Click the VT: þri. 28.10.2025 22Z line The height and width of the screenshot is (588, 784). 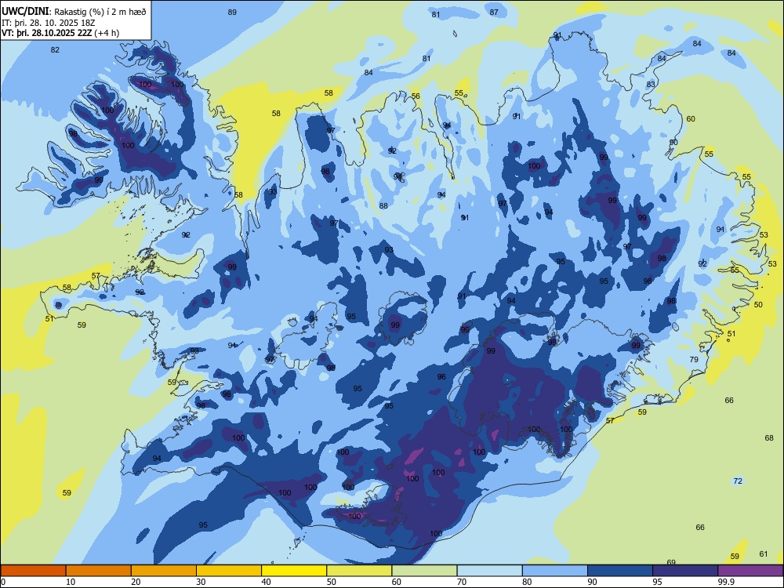(x=60, y=33)
